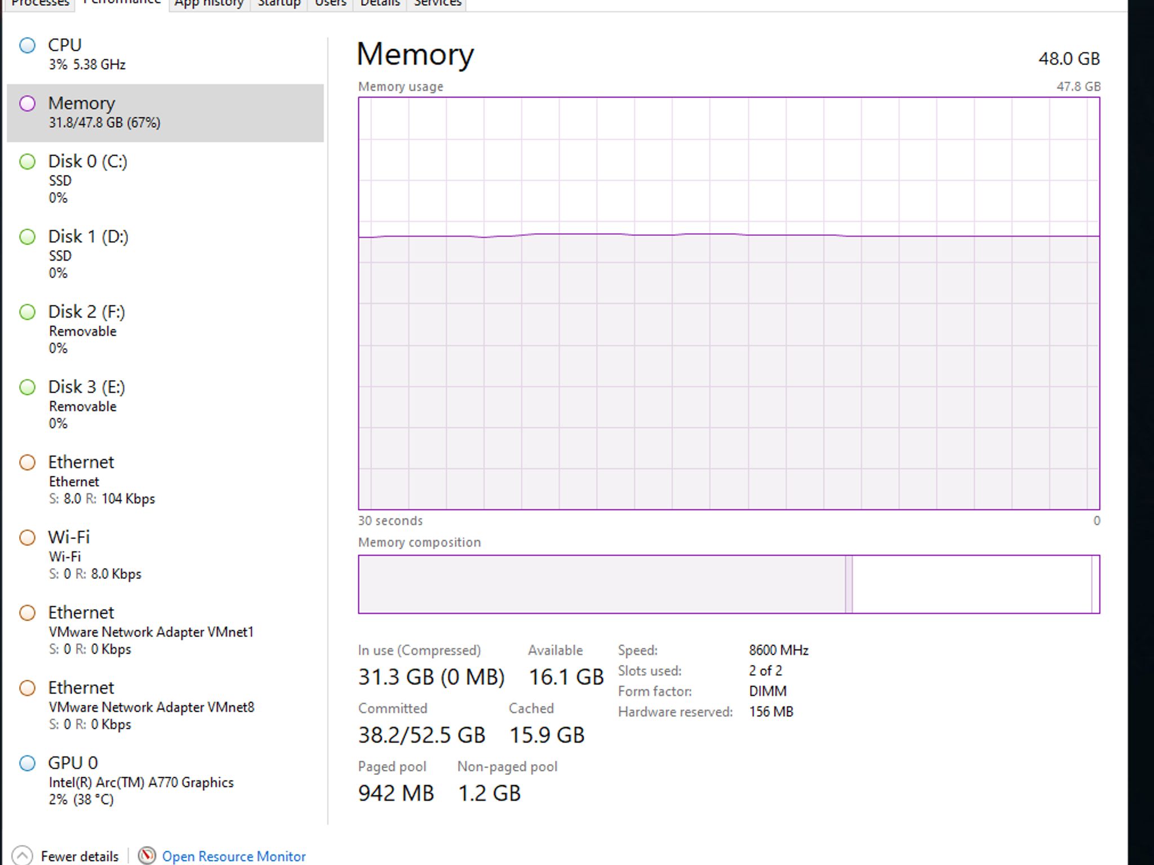Click 'VMware Network Adapter VMnet8' text

tap(151, 707)
